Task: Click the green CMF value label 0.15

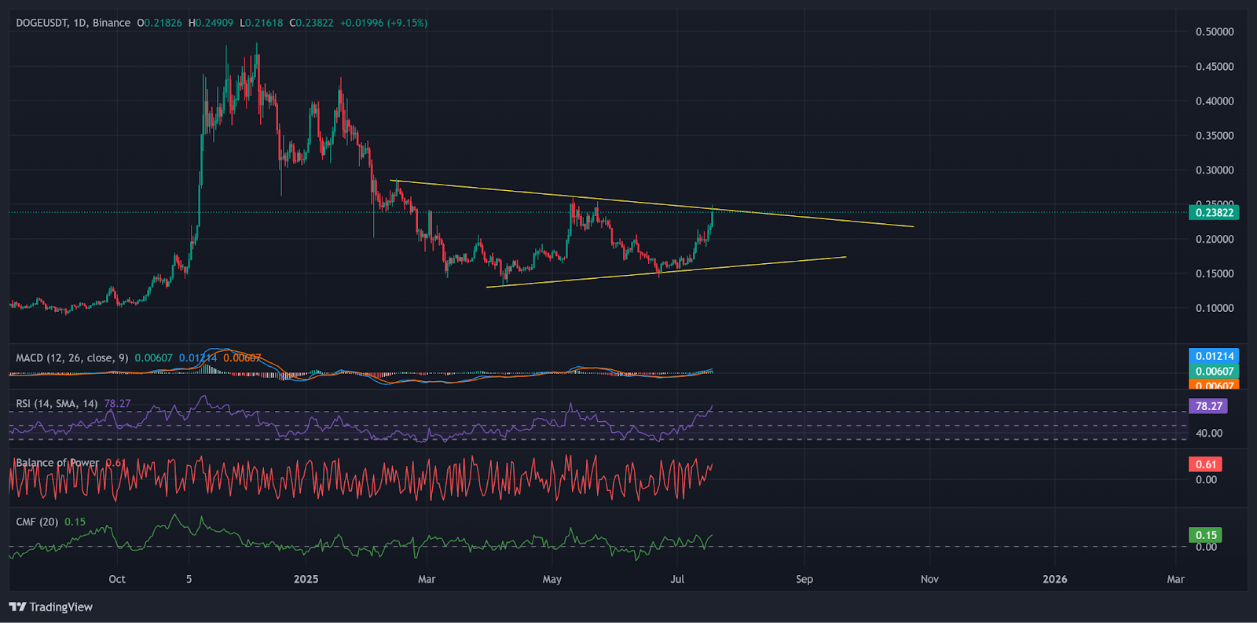Action: [1206, 535]
